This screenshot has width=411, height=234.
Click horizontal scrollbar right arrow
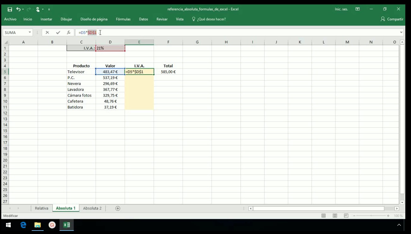point(397,209)
